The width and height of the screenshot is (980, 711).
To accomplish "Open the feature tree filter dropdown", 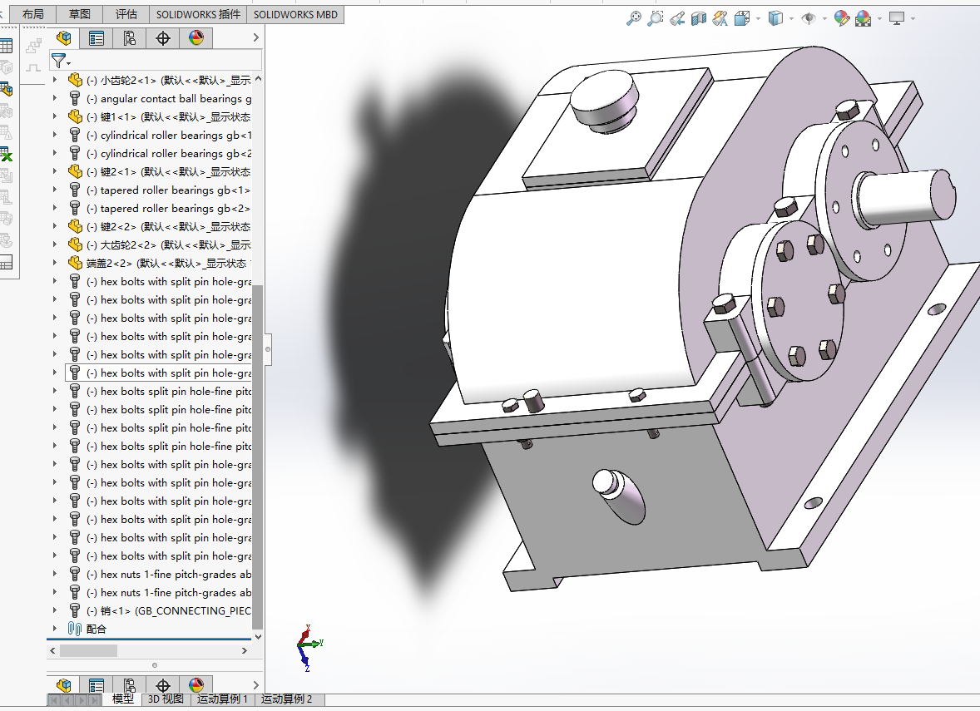I will tap(61, 61).
